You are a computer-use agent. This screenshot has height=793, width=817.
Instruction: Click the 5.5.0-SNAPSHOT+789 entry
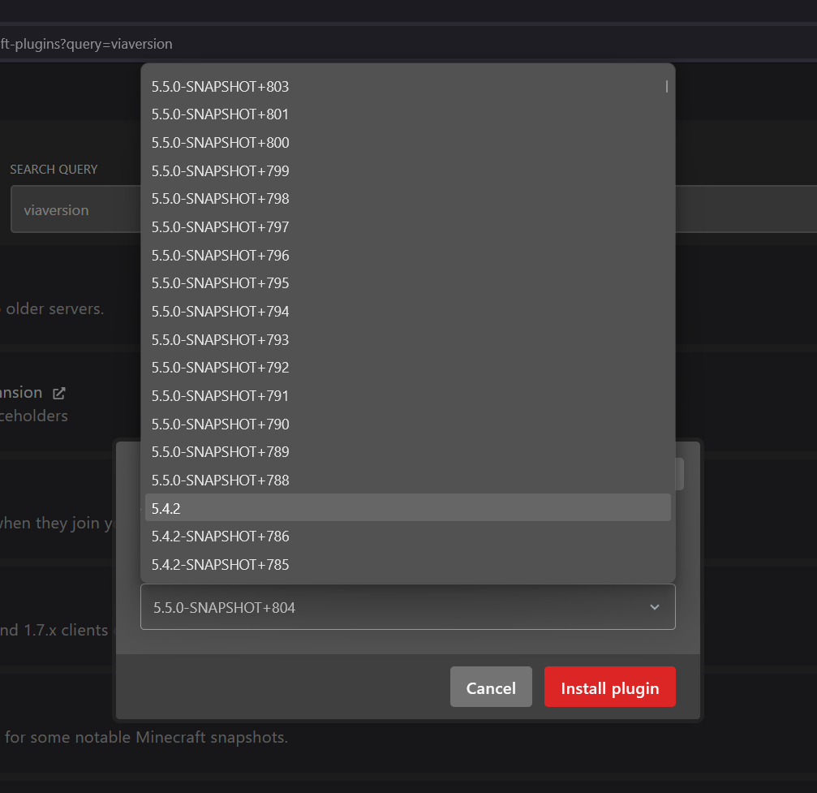point(407,452)
